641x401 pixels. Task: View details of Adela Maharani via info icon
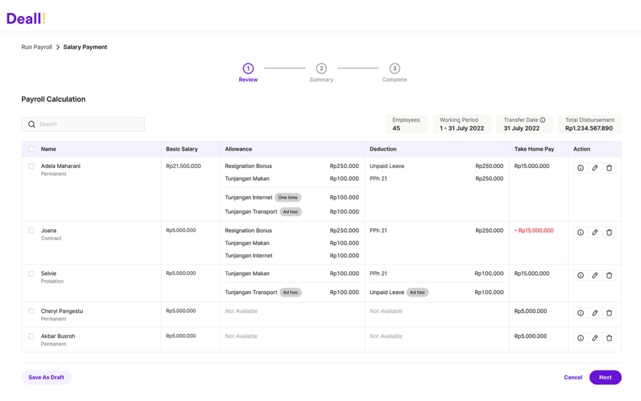tap(580, 167)
